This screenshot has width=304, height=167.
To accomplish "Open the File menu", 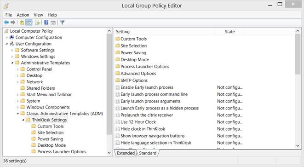I will (9, 15).
